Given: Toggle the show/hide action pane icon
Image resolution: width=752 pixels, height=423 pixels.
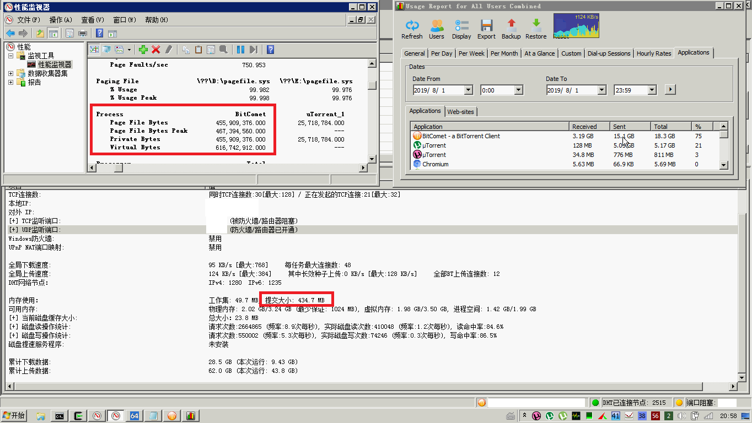Looking at the screenshot, I should (x=112, y=33).
